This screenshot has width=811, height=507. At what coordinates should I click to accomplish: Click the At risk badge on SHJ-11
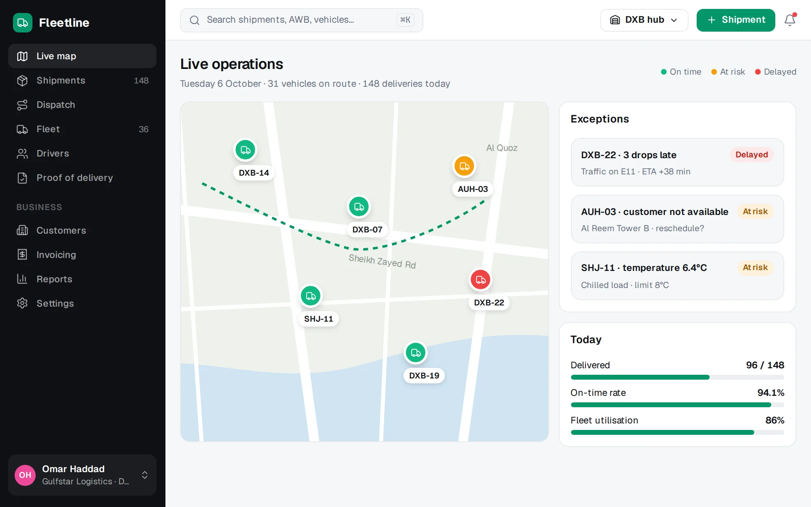[755, 267]
